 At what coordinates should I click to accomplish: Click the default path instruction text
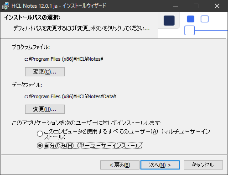click(82, 28)
